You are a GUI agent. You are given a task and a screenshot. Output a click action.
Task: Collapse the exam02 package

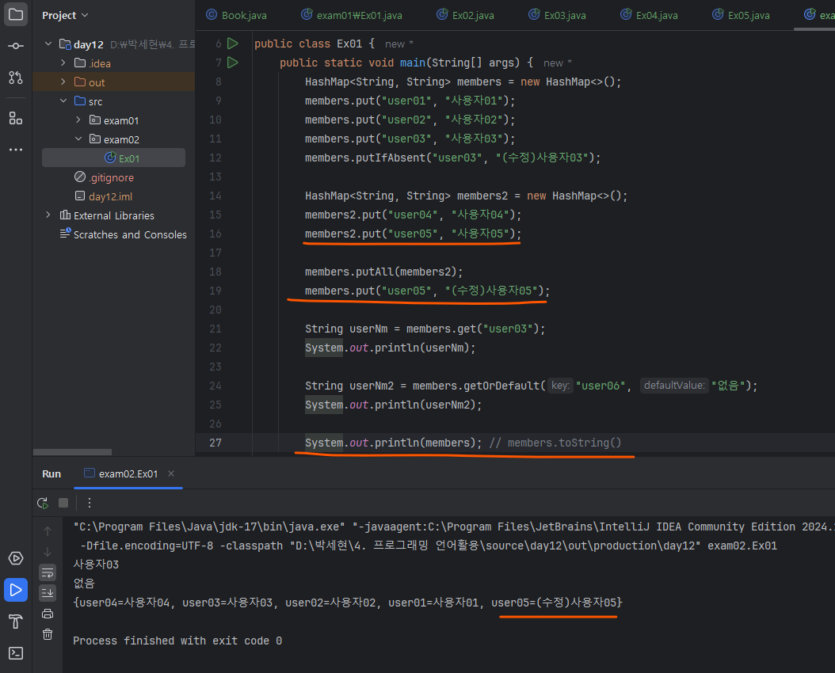click(x=78, y=139)
